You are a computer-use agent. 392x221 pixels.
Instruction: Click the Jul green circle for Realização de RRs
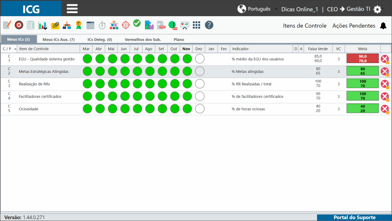137,84
